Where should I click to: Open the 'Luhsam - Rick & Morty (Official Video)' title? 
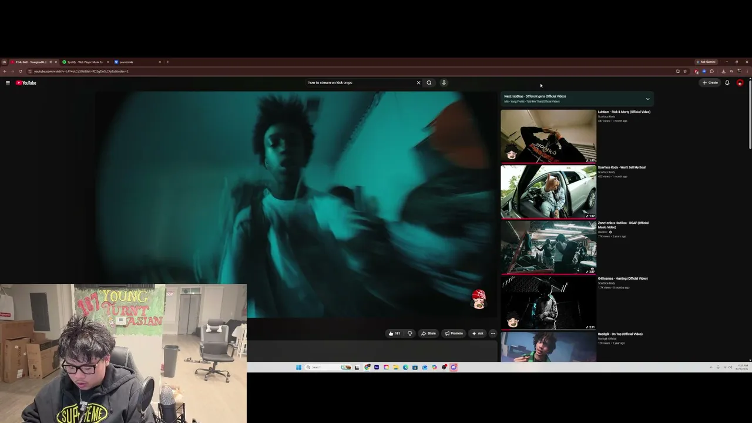pos(624,112)
